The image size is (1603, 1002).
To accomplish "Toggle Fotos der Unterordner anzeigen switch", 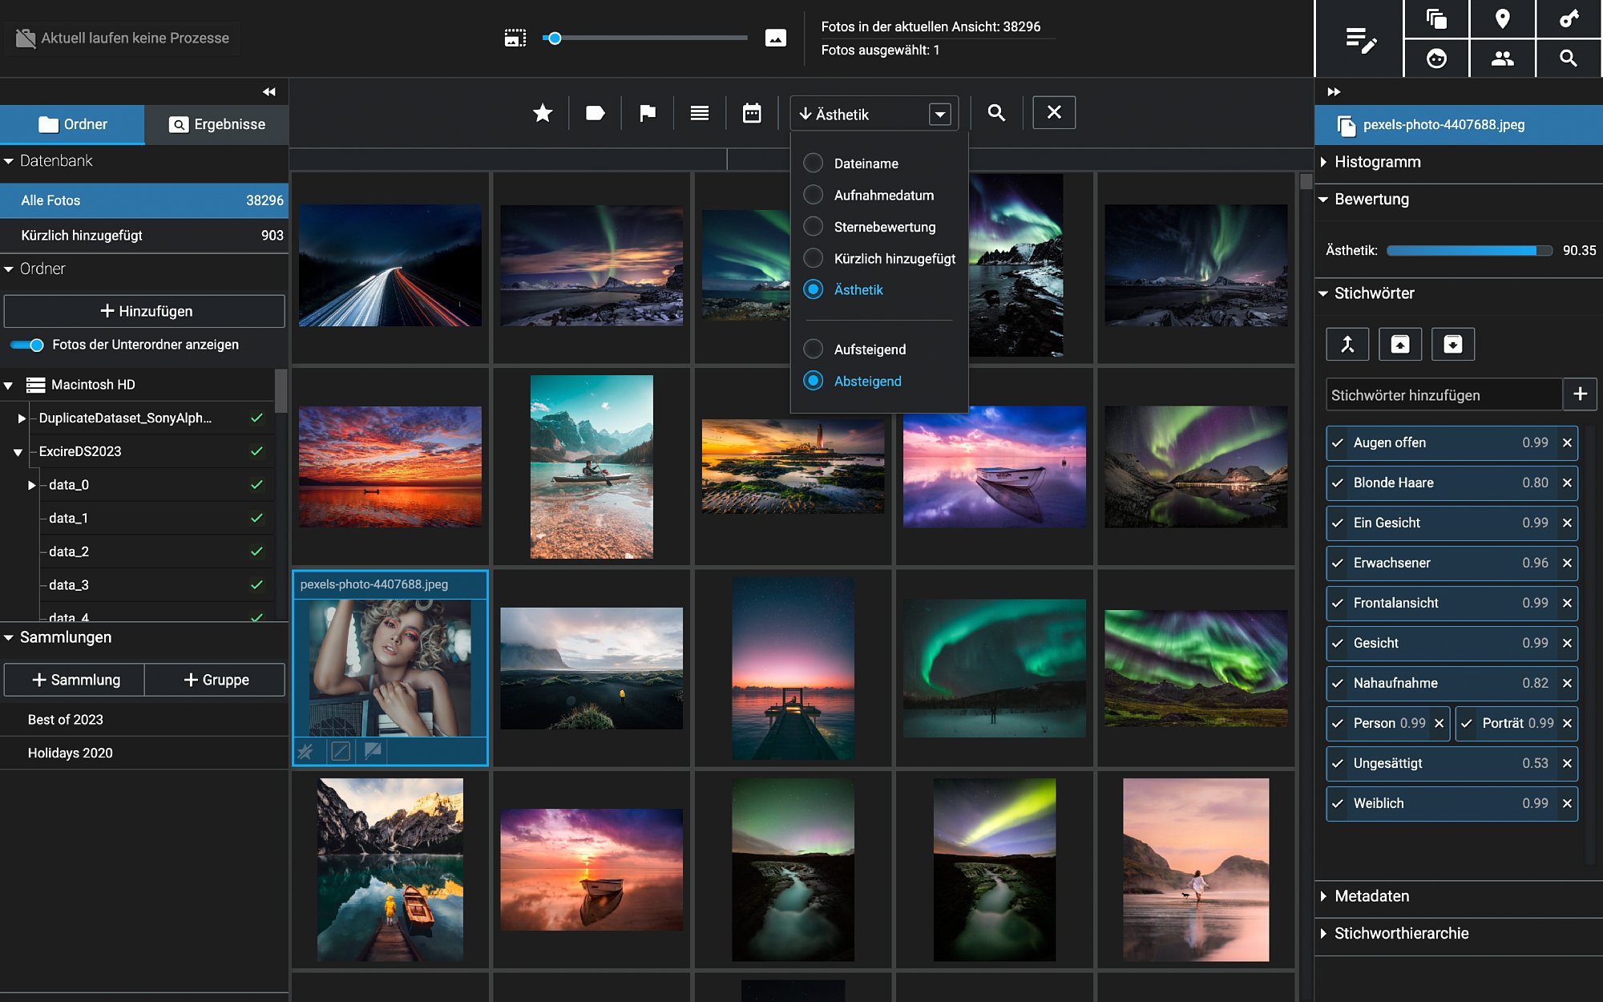I will 28,345.
